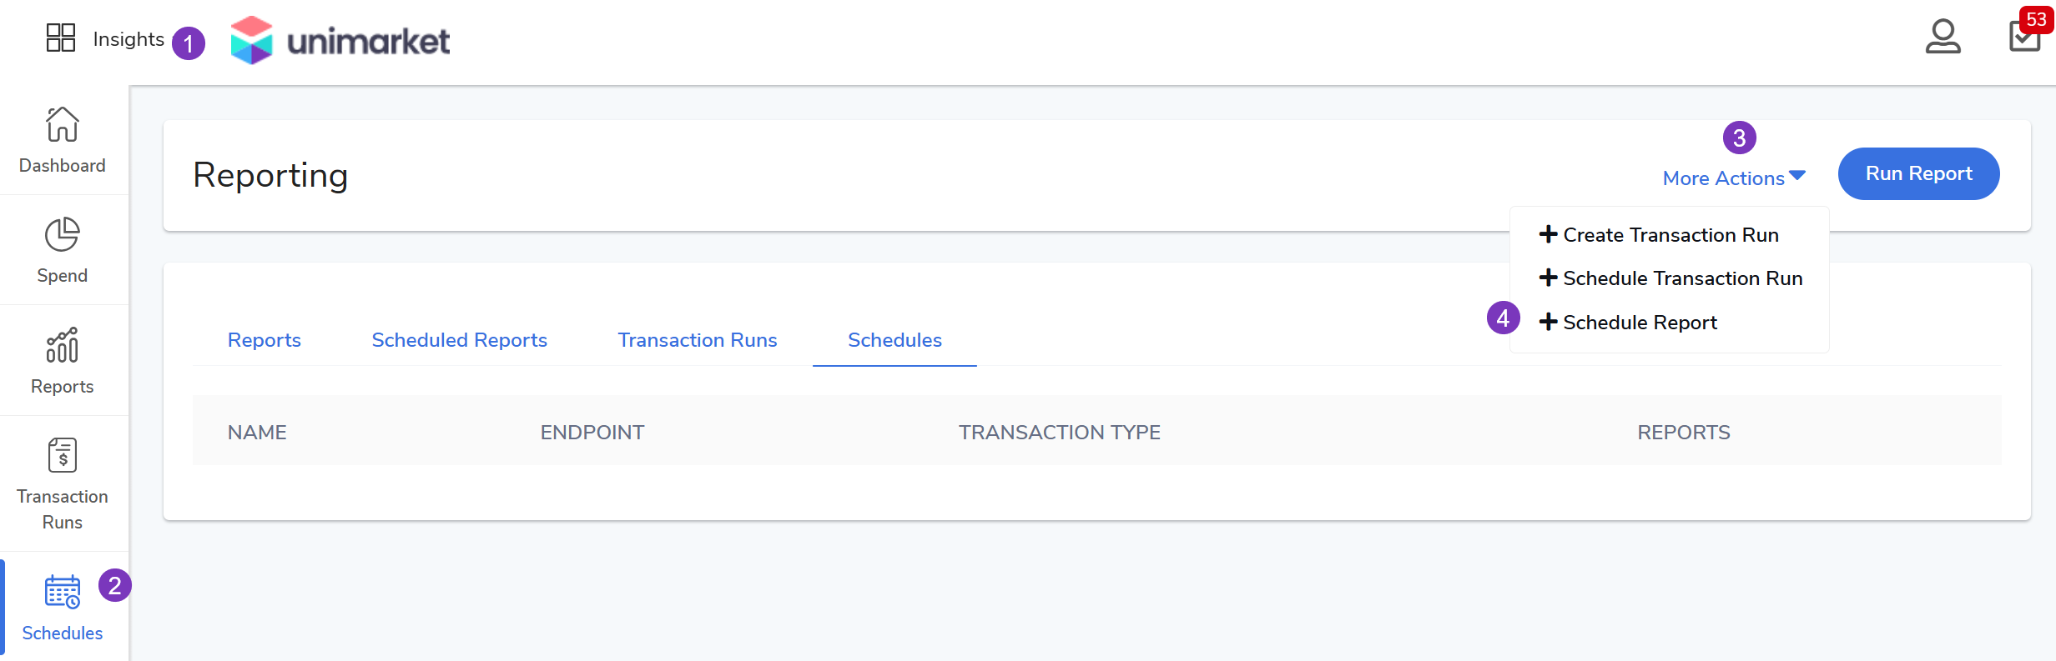Open the Scheduled Reports tab
This screenshot has height=661, width=2056.
pos(459,340)
